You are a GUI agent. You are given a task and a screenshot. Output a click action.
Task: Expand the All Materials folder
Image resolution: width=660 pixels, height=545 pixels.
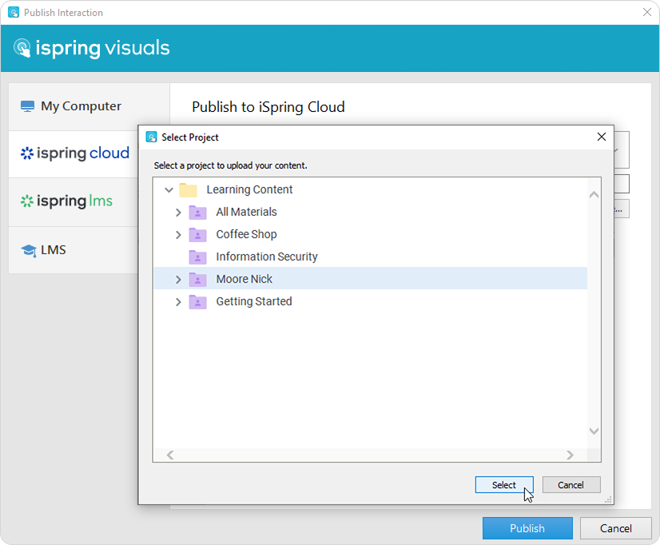click(178, 212)
